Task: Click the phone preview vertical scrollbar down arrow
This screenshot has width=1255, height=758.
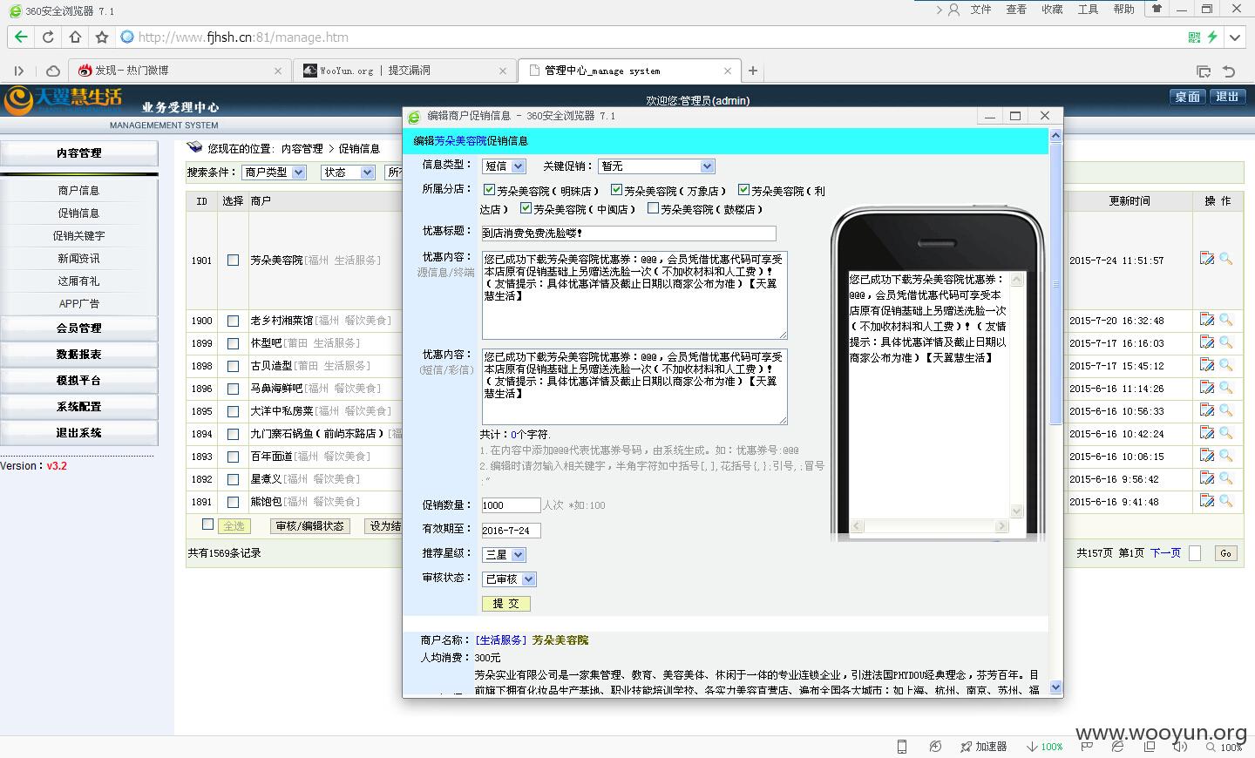Action: (1016, 511)
